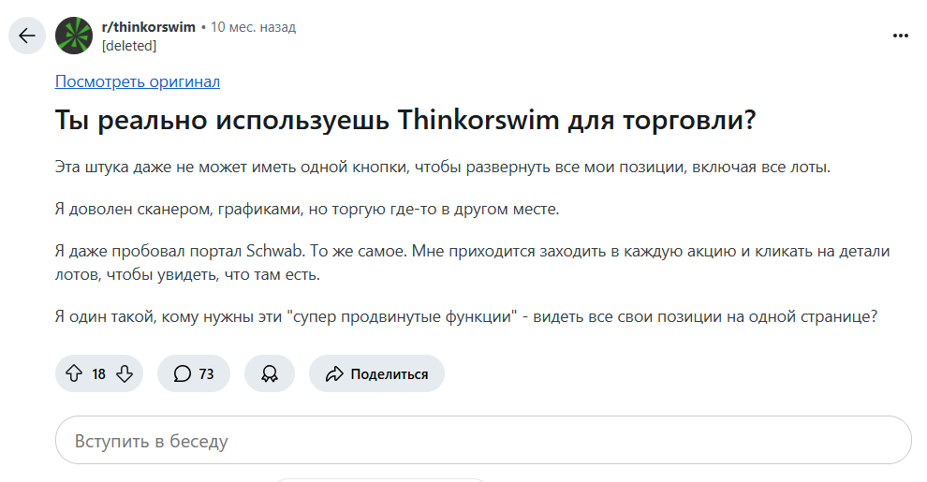The width and height of the screenshot is (927, 482).
Task: Go back using the left arrow button
Action: [x=26, y=36]
